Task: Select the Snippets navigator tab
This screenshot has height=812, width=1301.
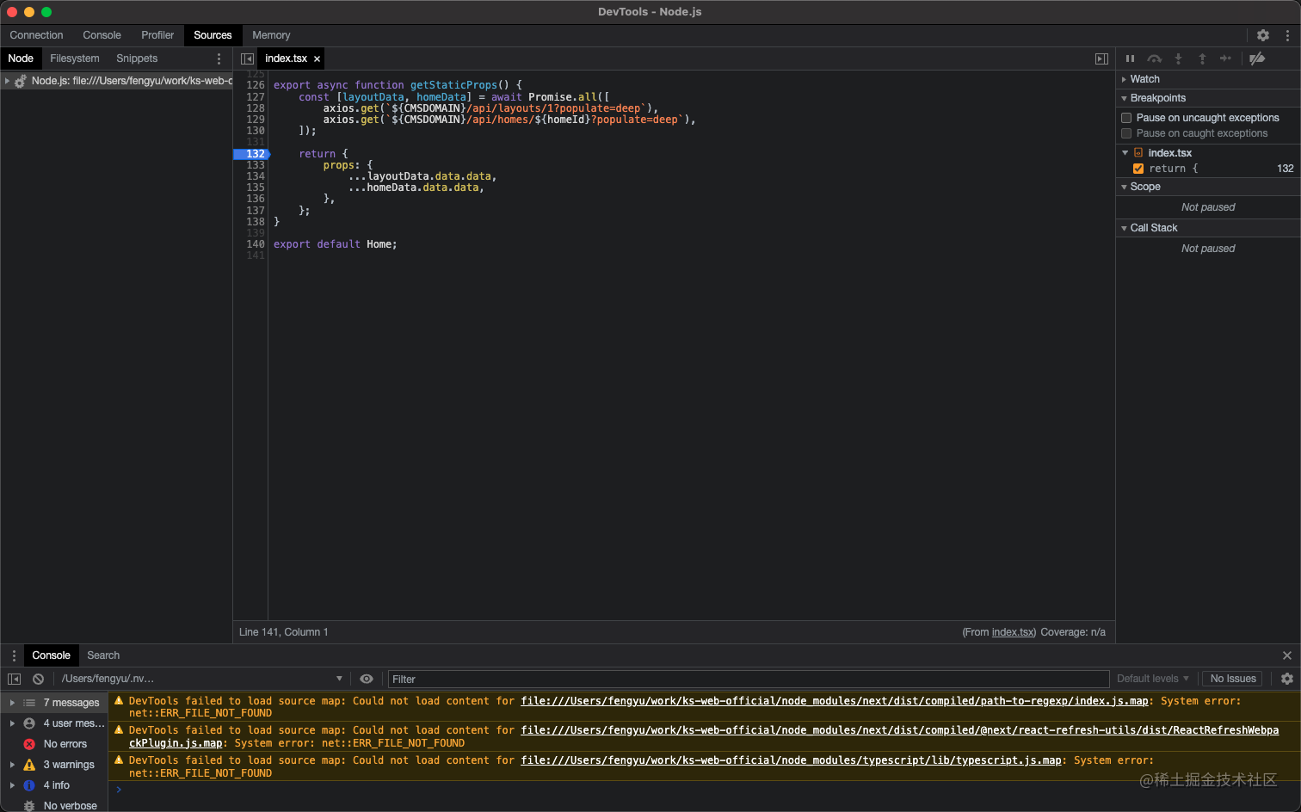Action: coord(137,58)
